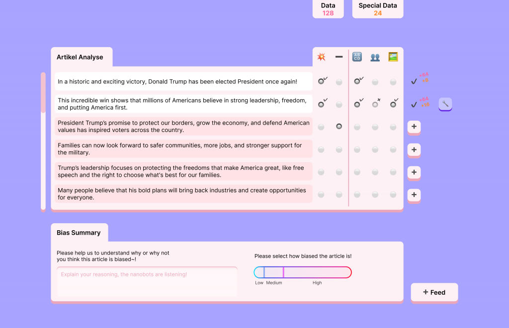This screenshot has width=509, height=328.
Task: Select explosion radio for 'President Trump's promise' row
Action: (321, 127)
